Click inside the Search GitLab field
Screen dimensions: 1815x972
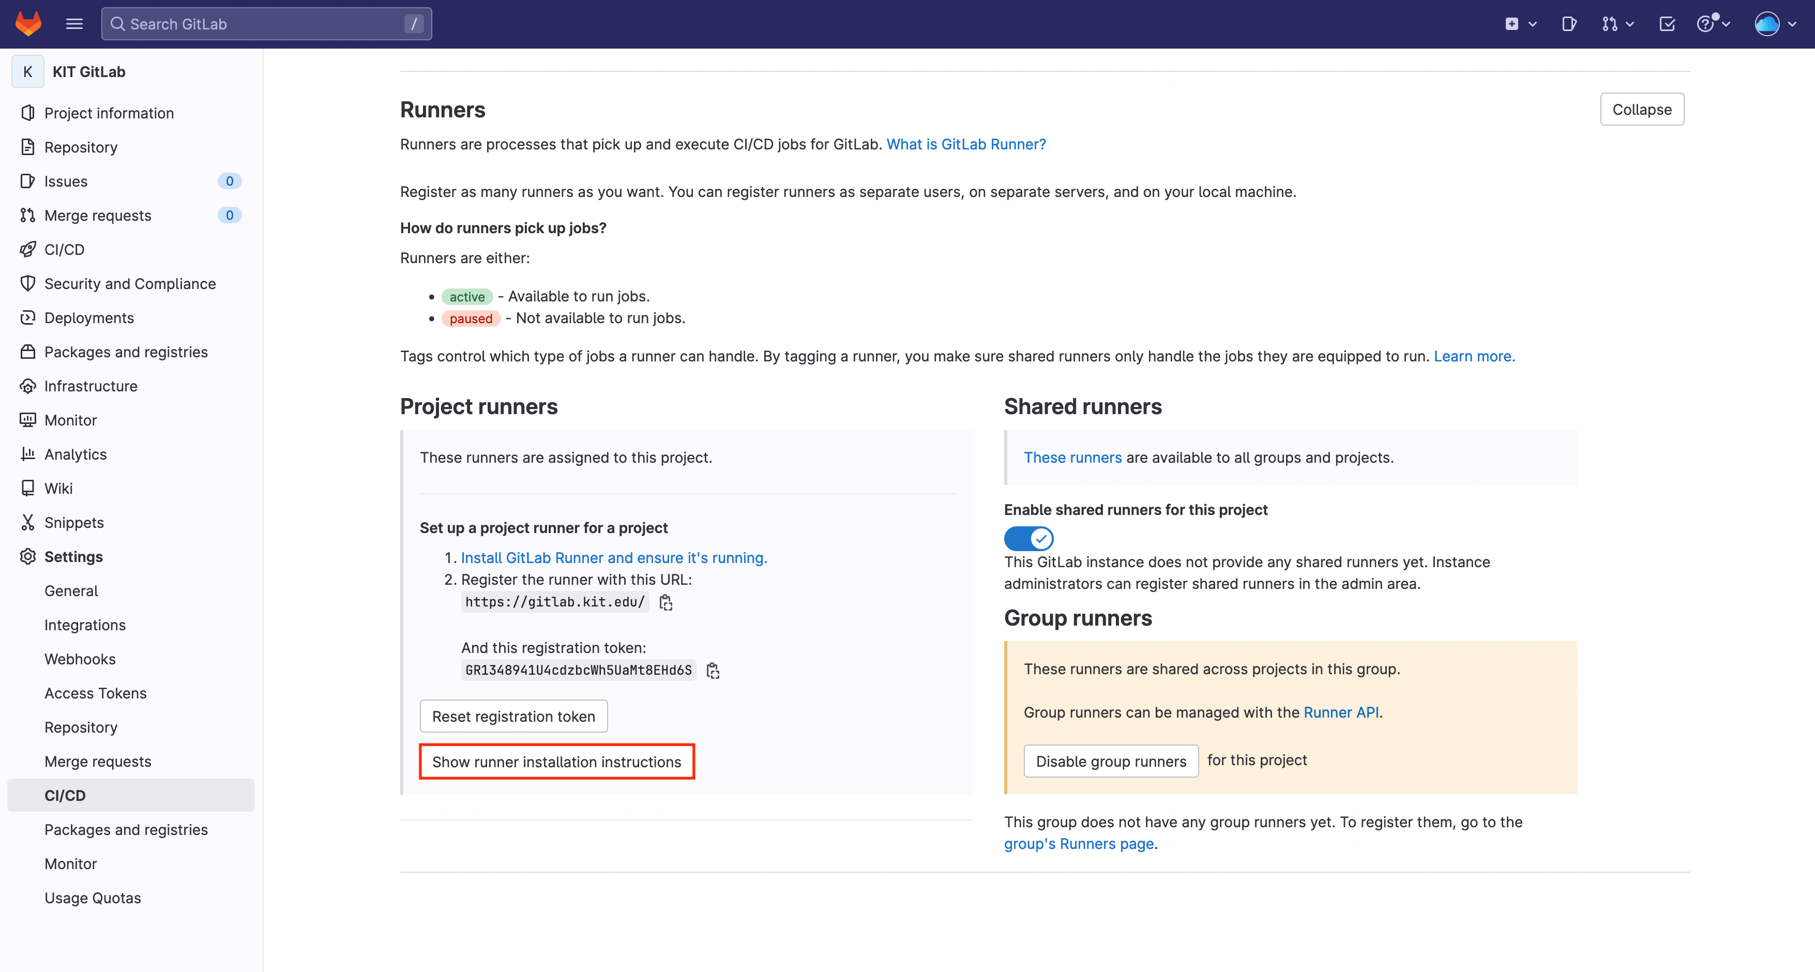266,23
